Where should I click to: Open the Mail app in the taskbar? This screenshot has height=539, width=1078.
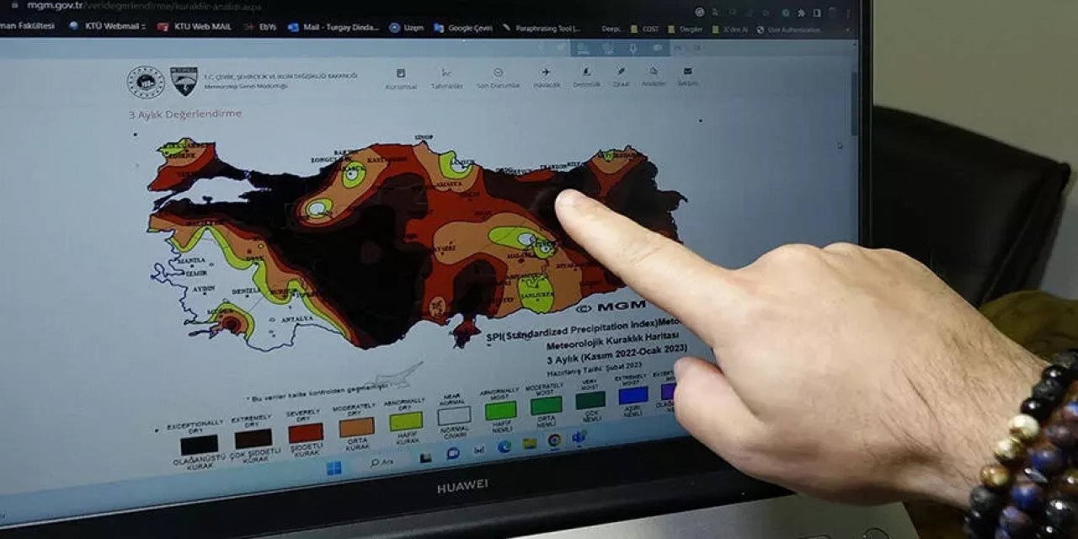[x=455, y=453]
